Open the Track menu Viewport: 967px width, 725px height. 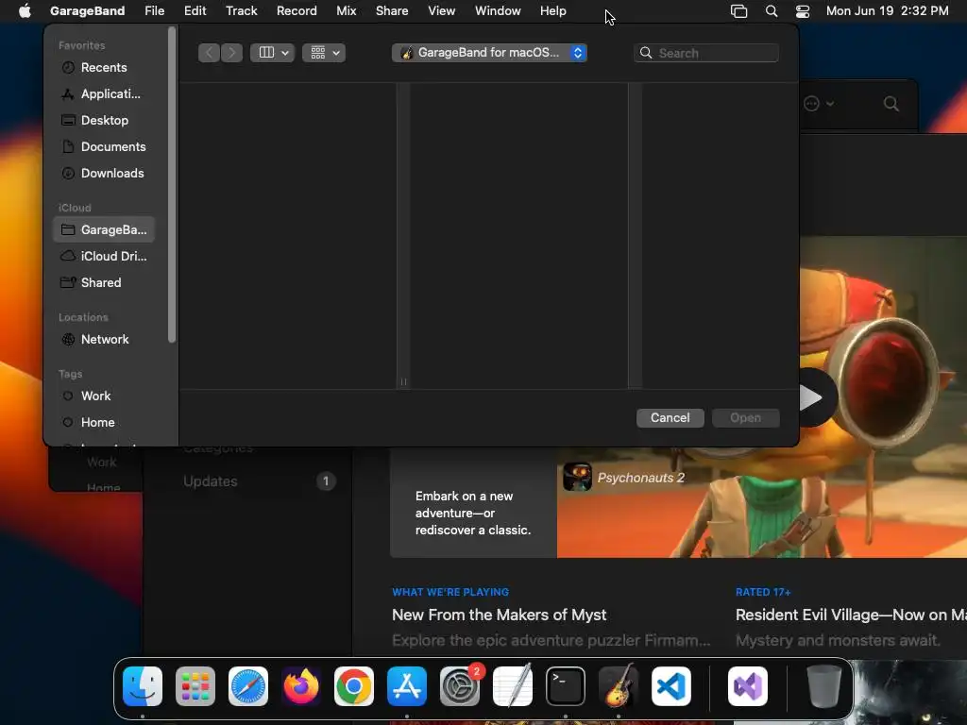(x=241, y=11)
